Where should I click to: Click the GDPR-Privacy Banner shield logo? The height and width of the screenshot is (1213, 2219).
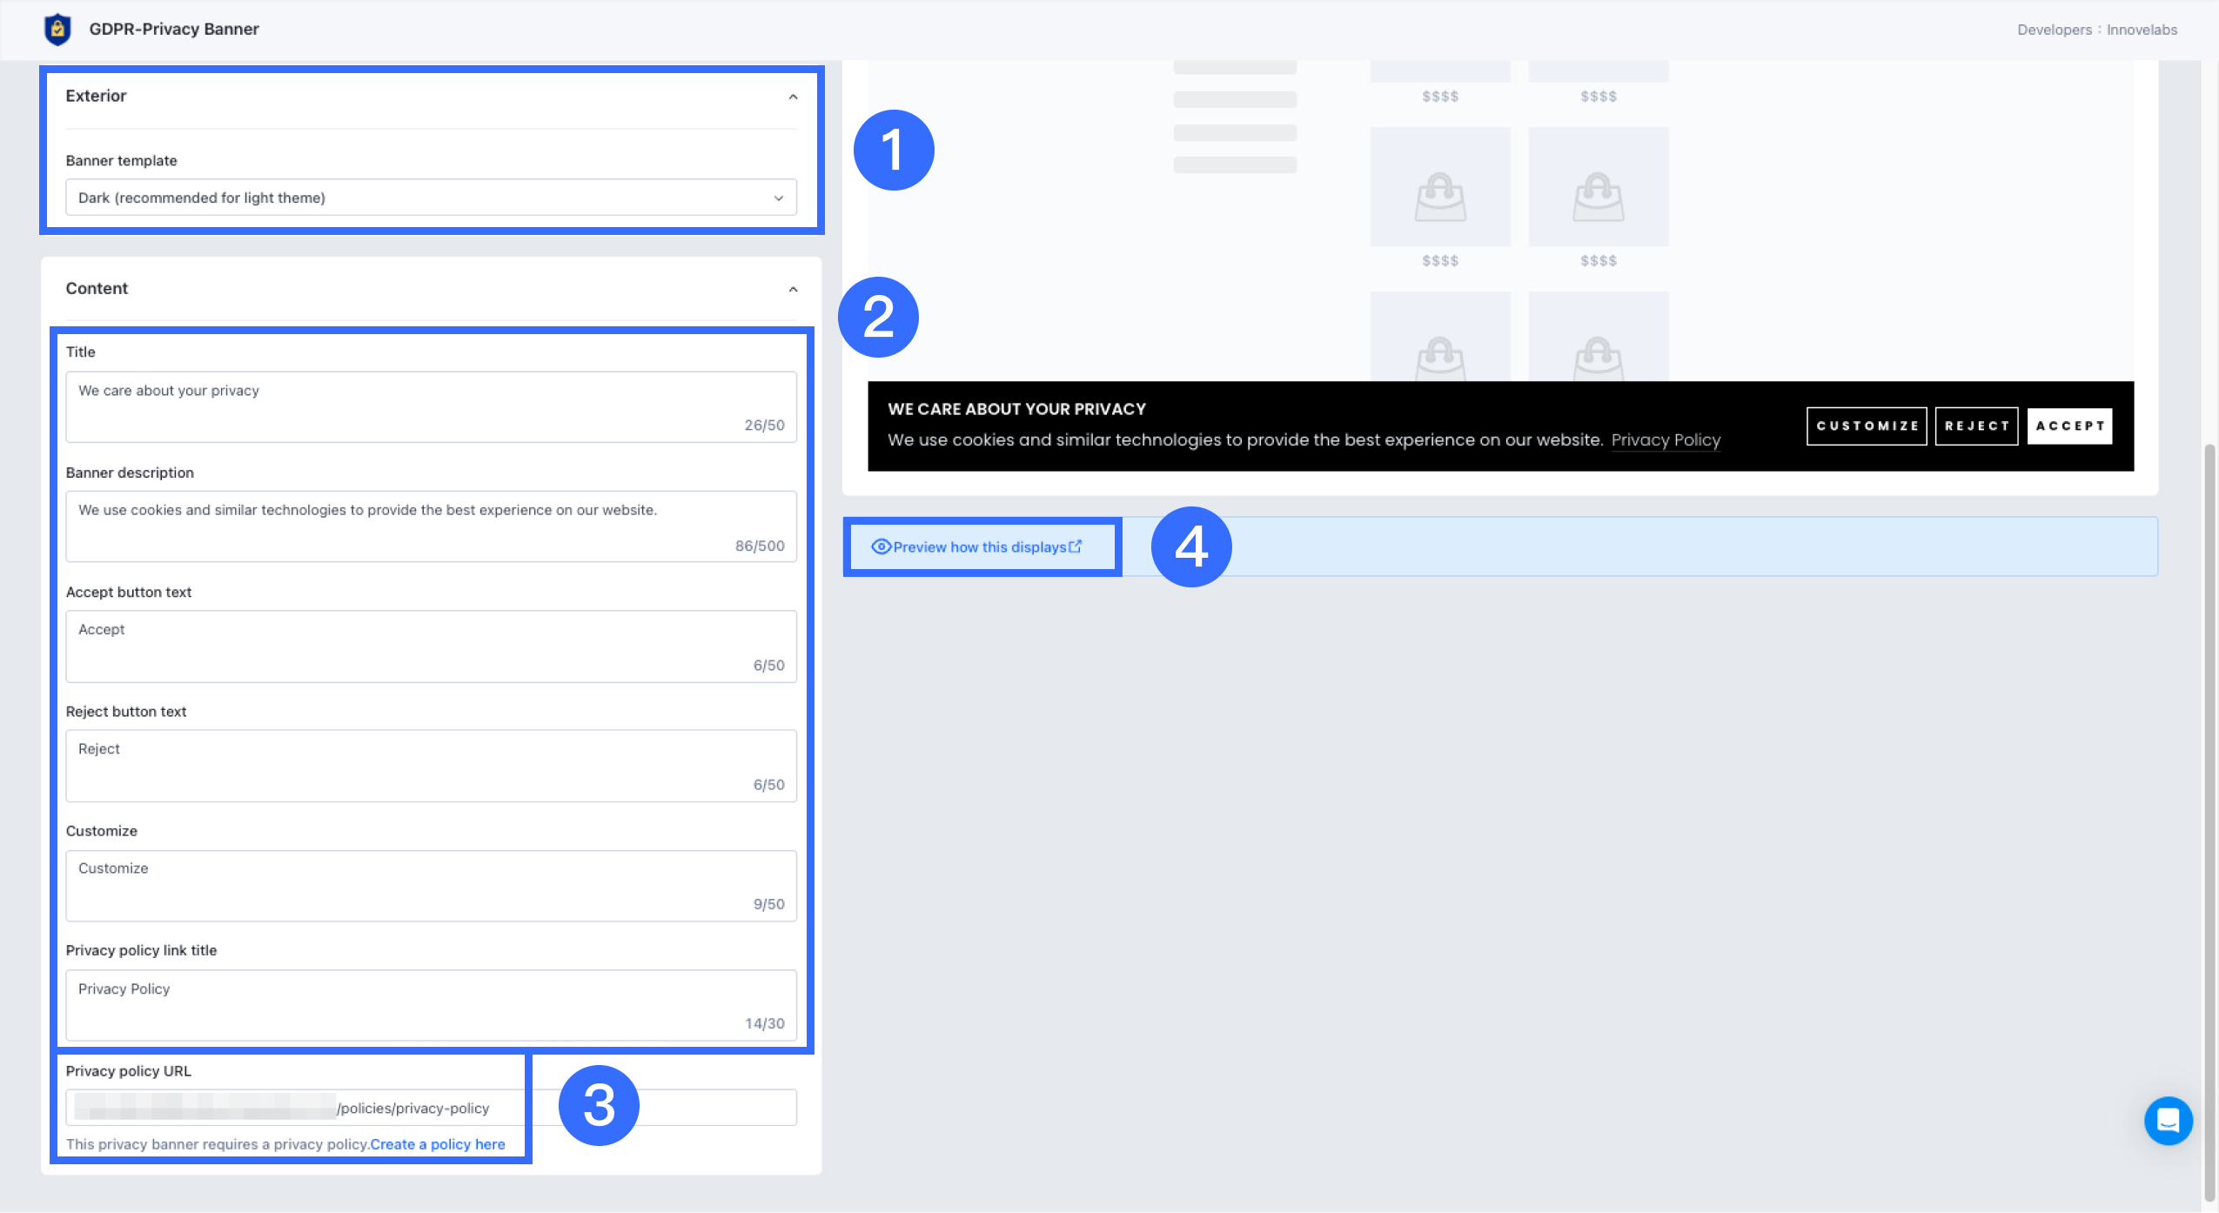[57, 29]
